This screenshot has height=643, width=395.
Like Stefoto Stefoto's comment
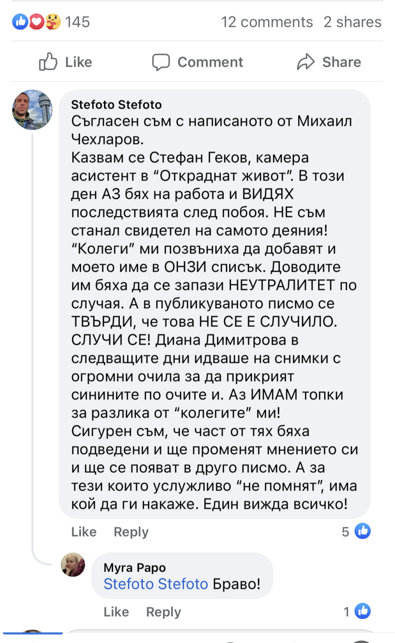pos(84,532)
